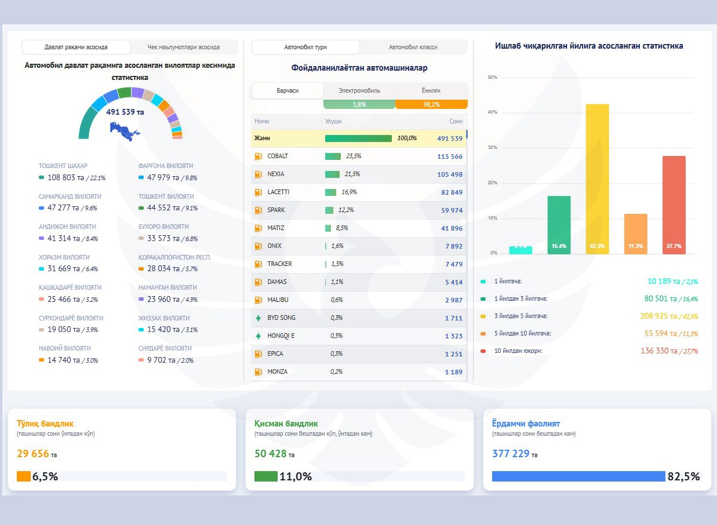The width and height of the screenshot is (717, 525).
Task: Click the Сони column header
Action: pyautogui.click(x=456, y=122)
